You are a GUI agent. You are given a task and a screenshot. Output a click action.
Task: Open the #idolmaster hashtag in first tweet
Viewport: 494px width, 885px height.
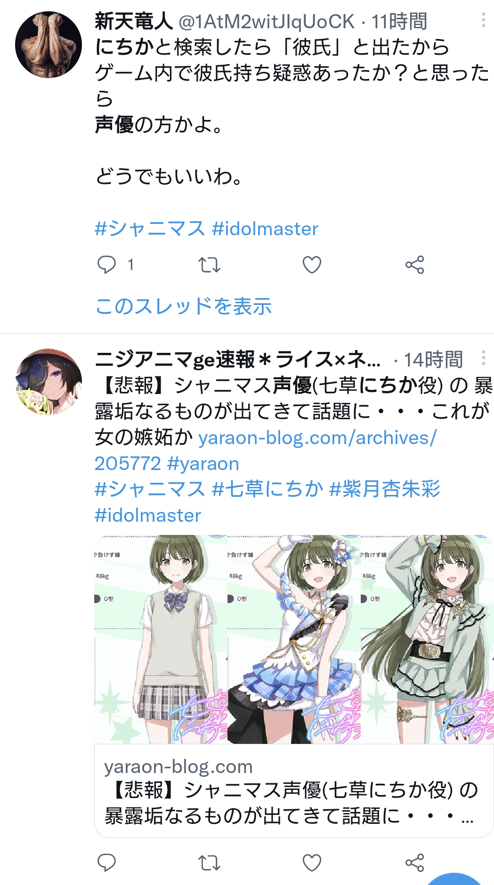click(265, 229)
